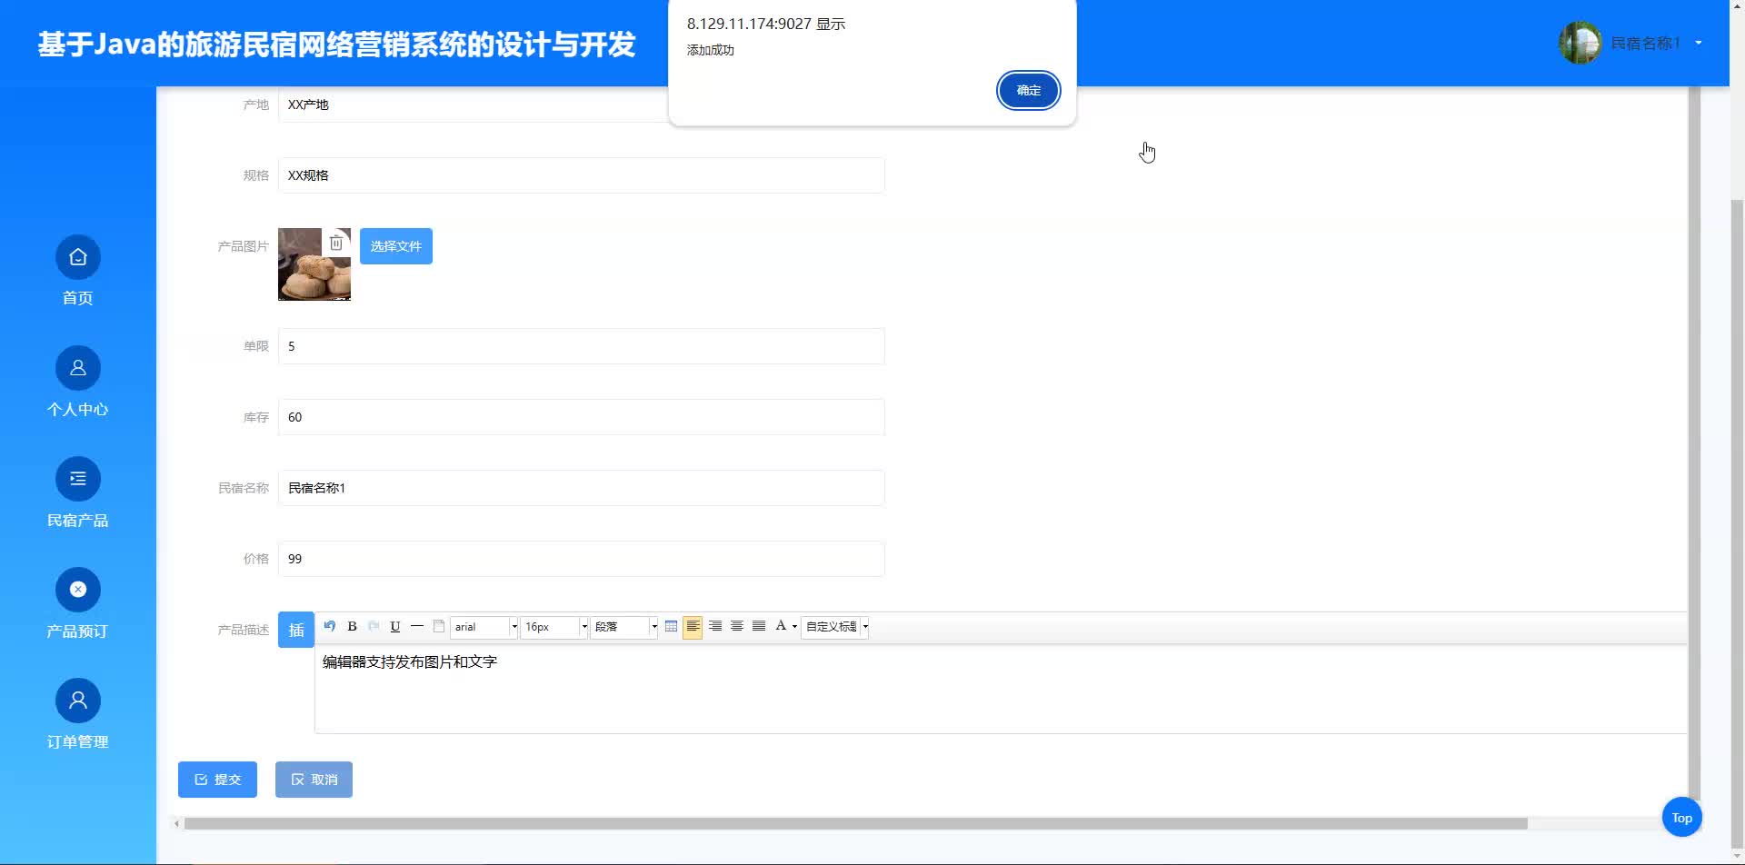The height and width of the screenshot is (865, 1745).
Task: Confirm the dialog by clicking 确定
Action: [1028, 91]
